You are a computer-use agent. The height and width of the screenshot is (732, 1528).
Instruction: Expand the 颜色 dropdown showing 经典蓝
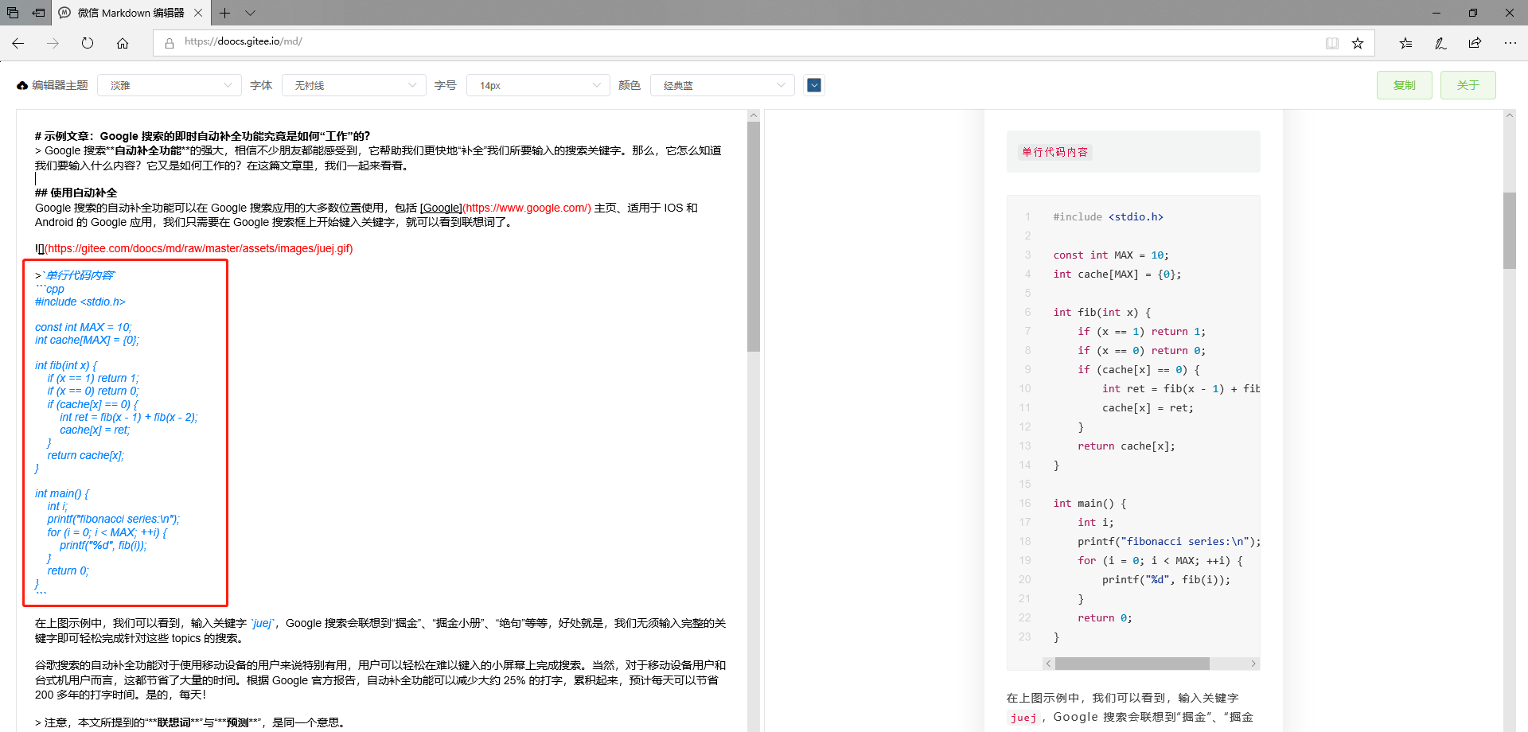tap(721, 84)
